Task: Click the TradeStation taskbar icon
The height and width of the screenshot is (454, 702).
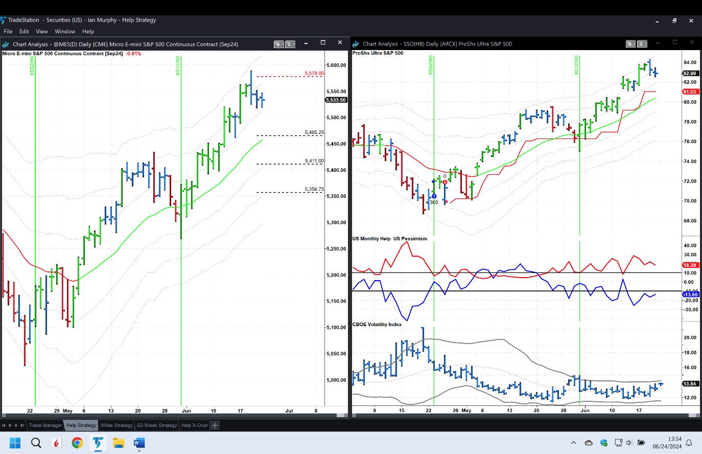Action: (x=98, y=443)
